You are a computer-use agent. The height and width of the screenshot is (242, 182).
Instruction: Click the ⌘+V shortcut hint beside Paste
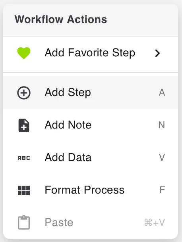point(155,223)
